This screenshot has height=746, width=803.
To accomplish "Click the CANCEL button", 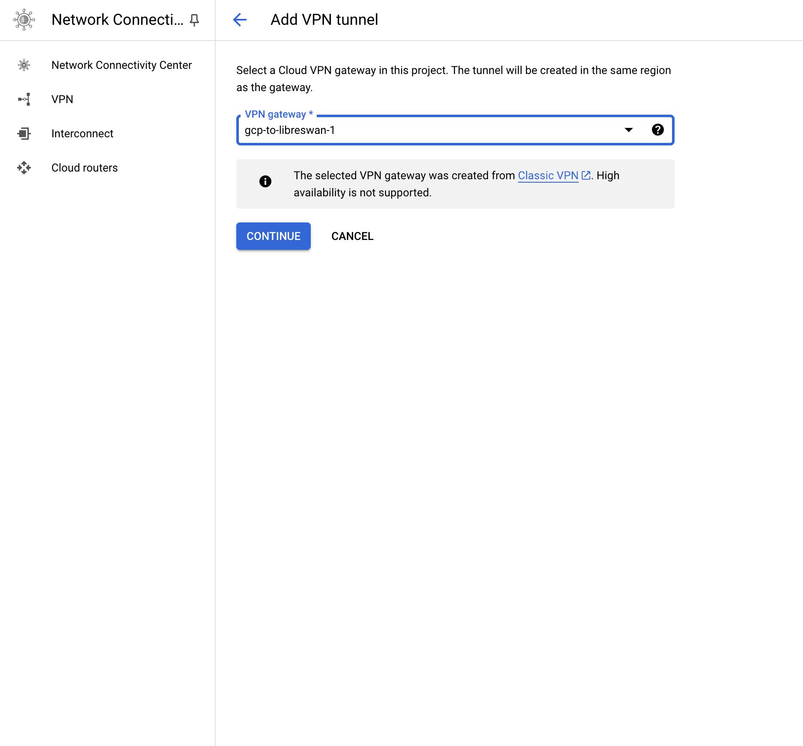I will (352, 236).
